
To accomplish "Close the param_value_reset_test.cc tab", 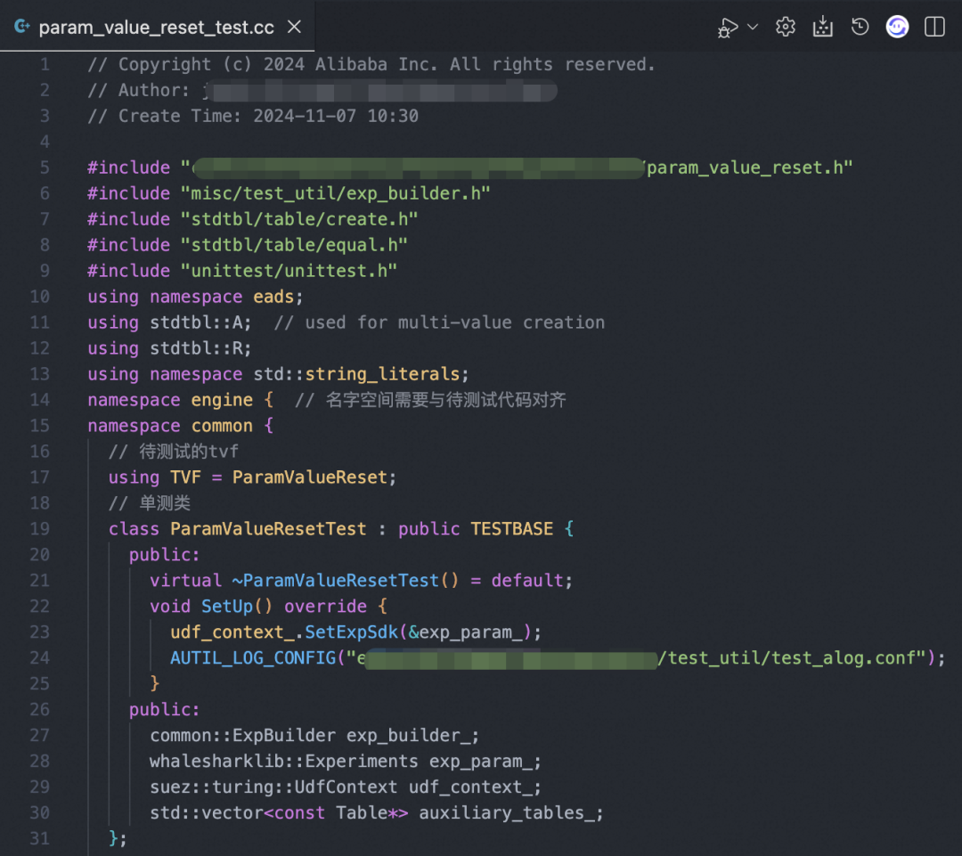I will 295,27.
